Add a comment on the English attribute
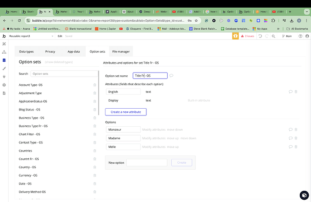311x202 pixels. pos(291,92)
